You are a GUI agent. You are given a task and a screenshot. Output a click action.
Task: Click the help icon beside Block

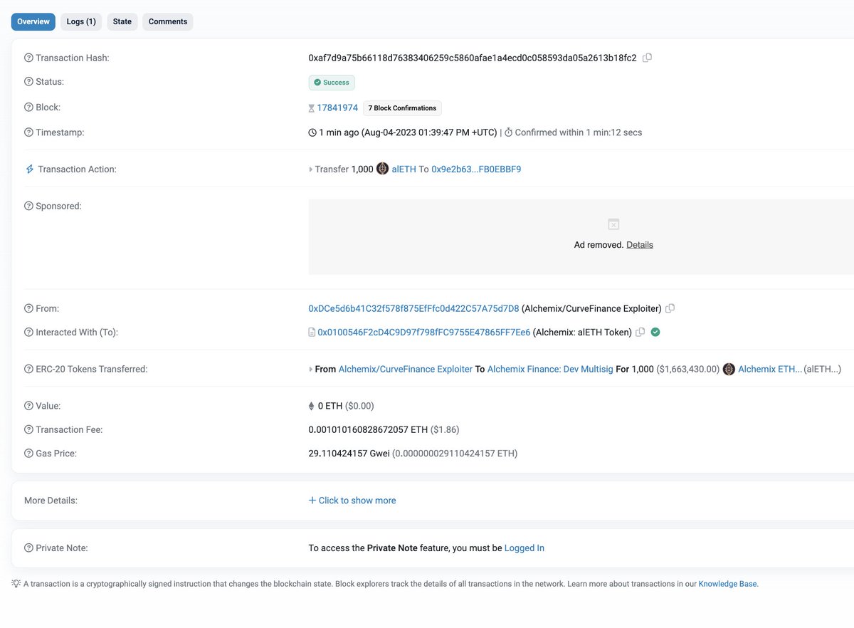[28, 108]
